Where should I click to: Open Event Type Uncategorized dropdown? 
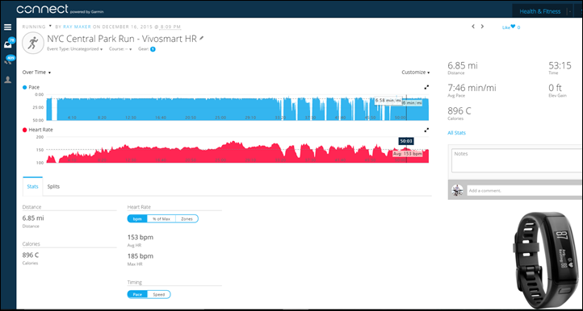[x=75, y=49]
